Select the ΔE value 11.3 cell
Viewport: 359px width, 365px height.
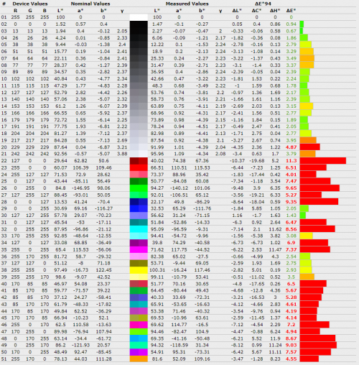point(291,161)
